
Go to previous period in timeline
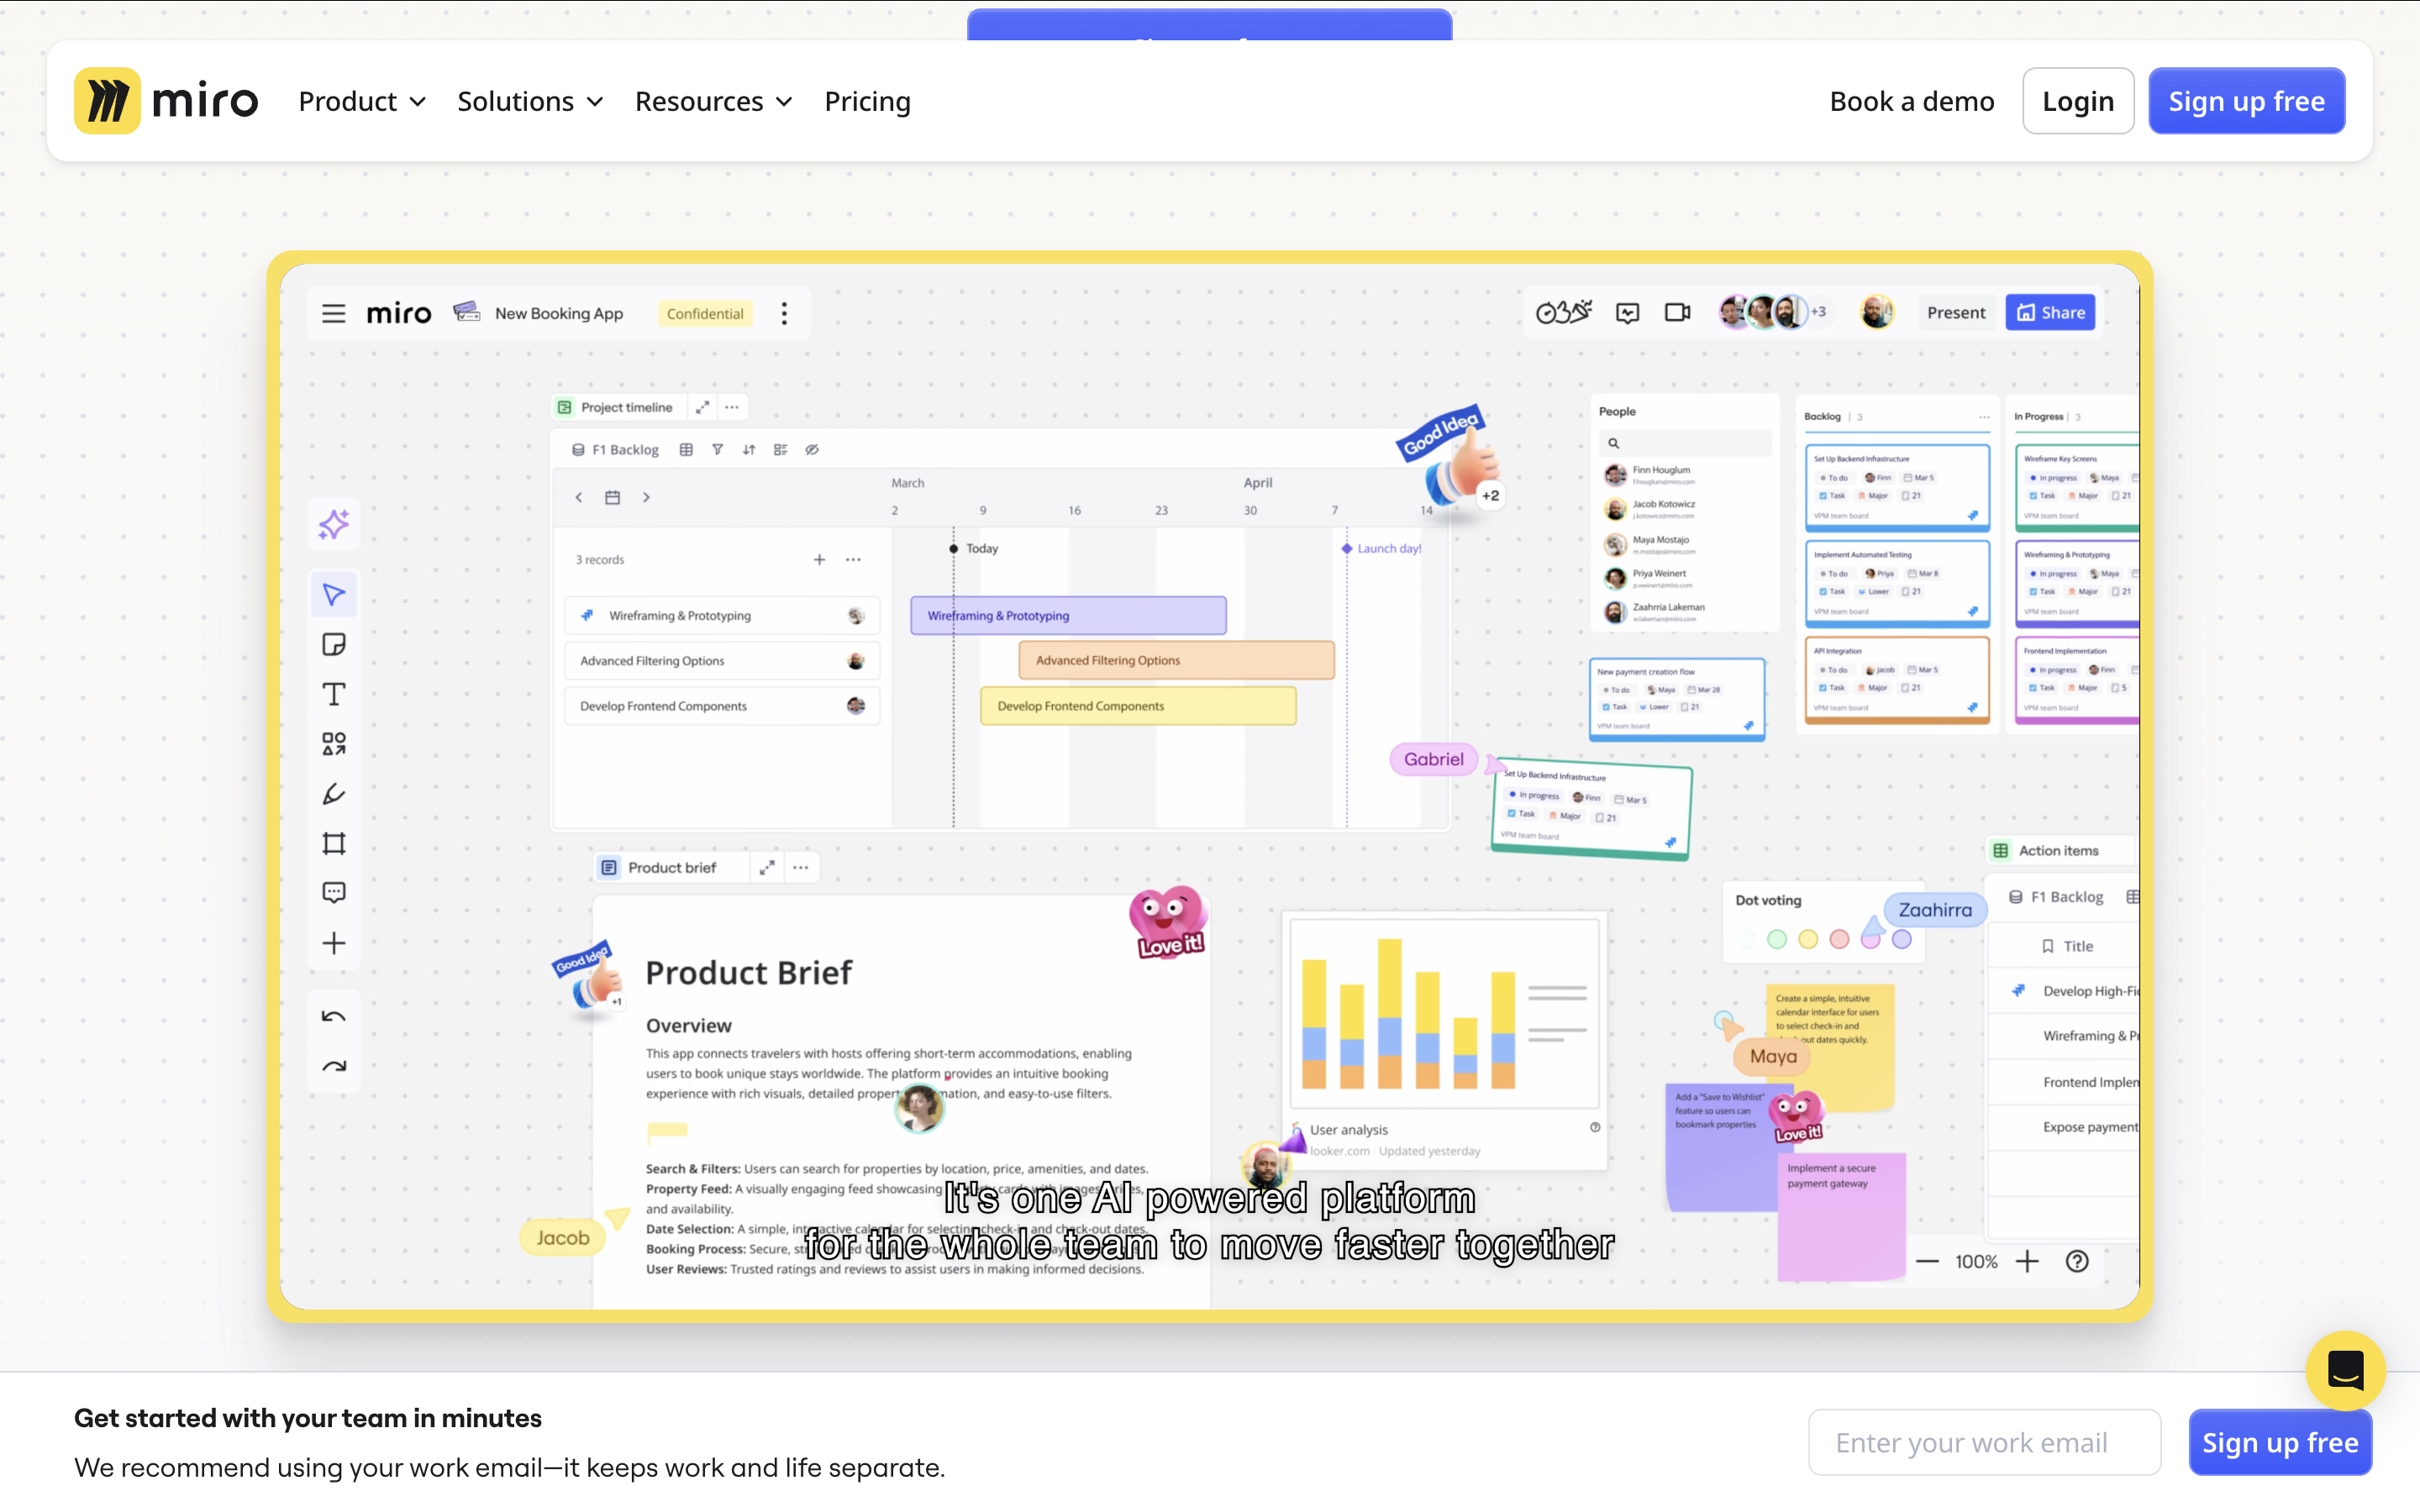click(x=579, y=497)
